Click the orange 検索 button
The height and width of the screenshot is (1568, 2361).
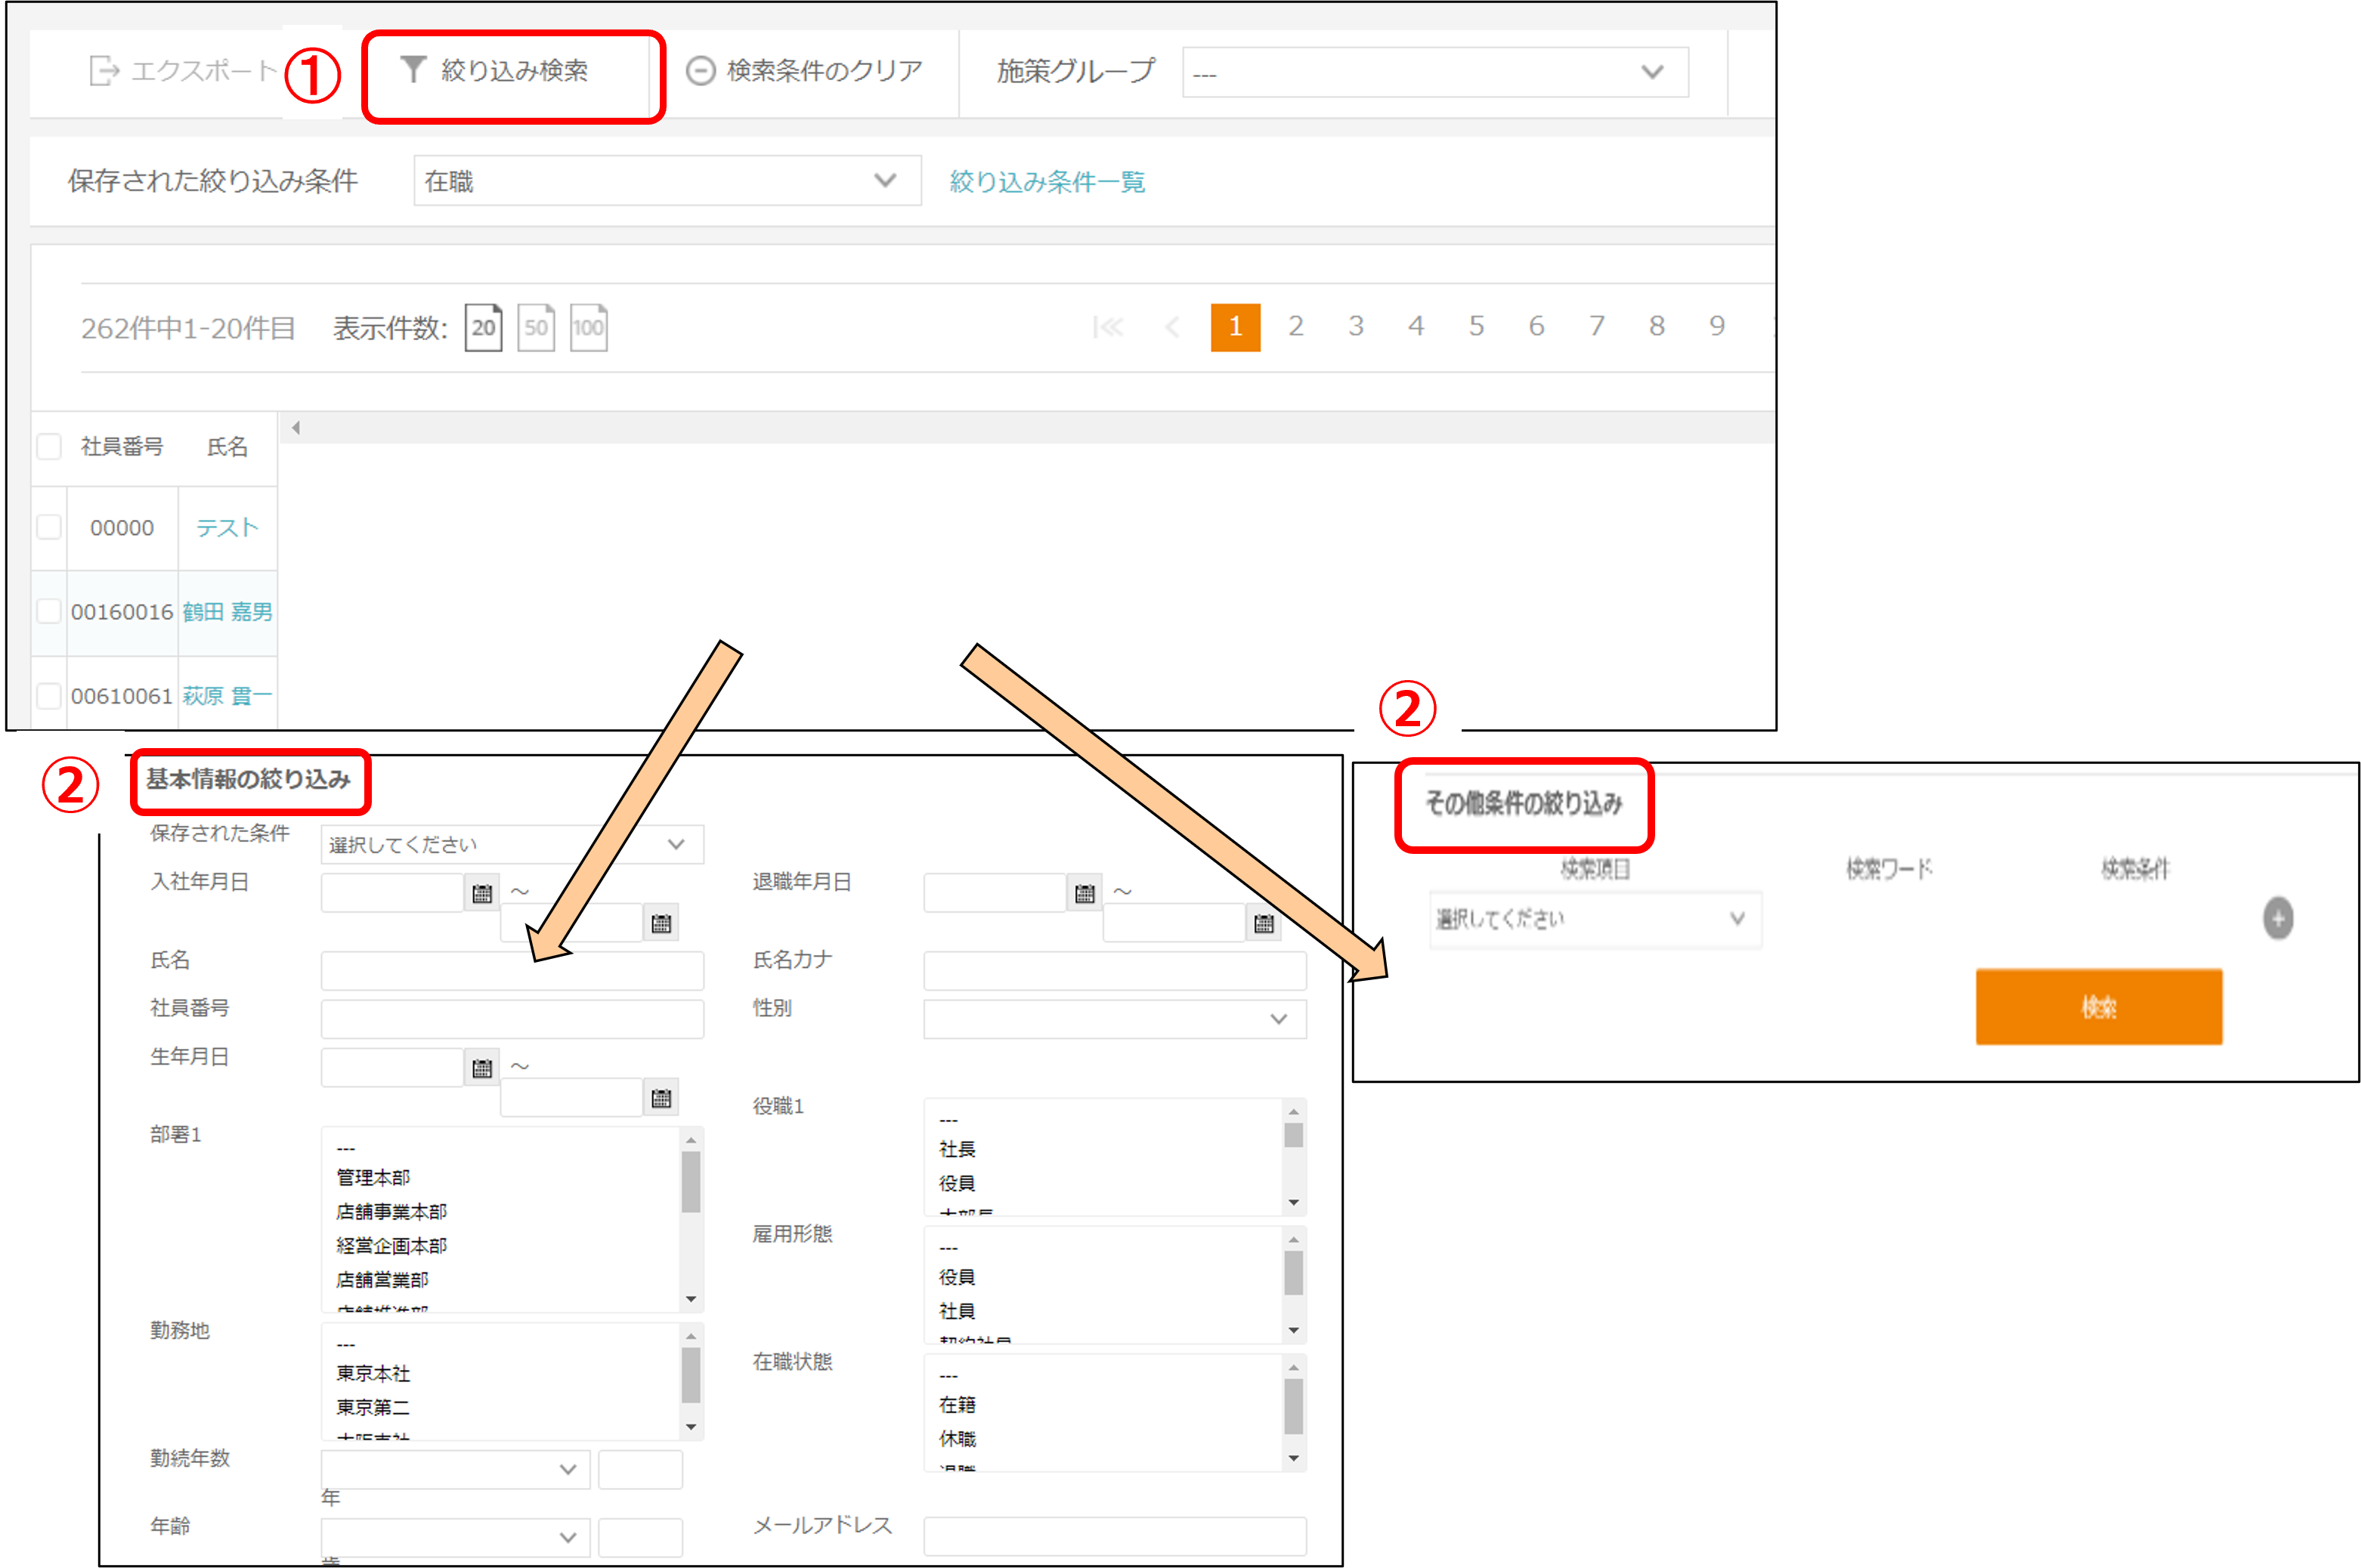(2098, 1006)
